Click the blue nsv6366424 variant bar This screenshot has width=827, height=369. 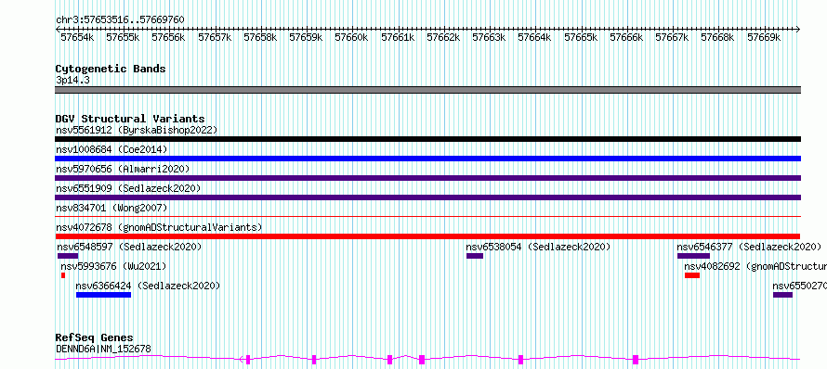click(x=103, y=295)
